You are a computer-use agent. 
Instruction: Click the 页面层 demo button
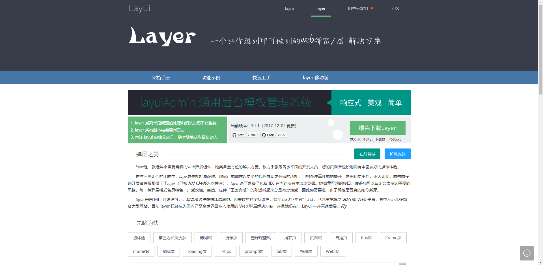(316, 238)
